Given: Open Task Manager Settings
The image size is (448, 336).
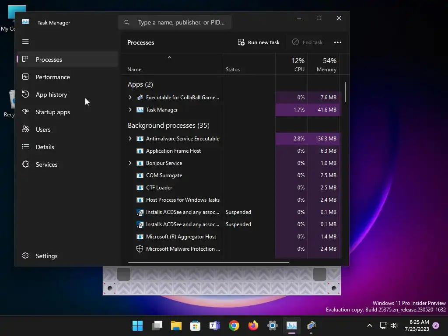Looking at the screenshot, I should pos(67,256).
